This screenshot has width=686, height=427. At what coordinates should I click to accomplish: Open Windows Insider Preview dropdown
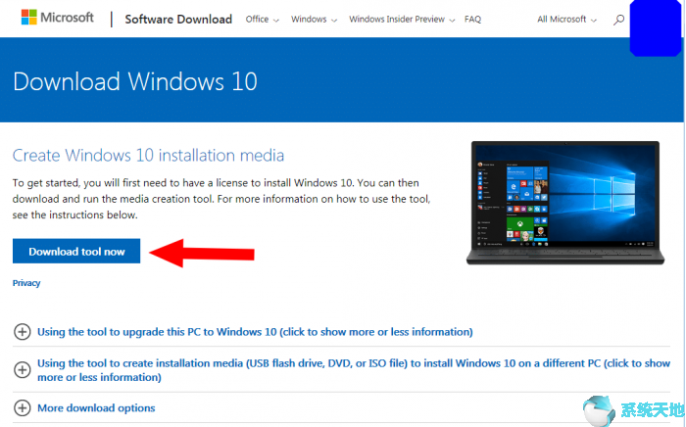402,20
